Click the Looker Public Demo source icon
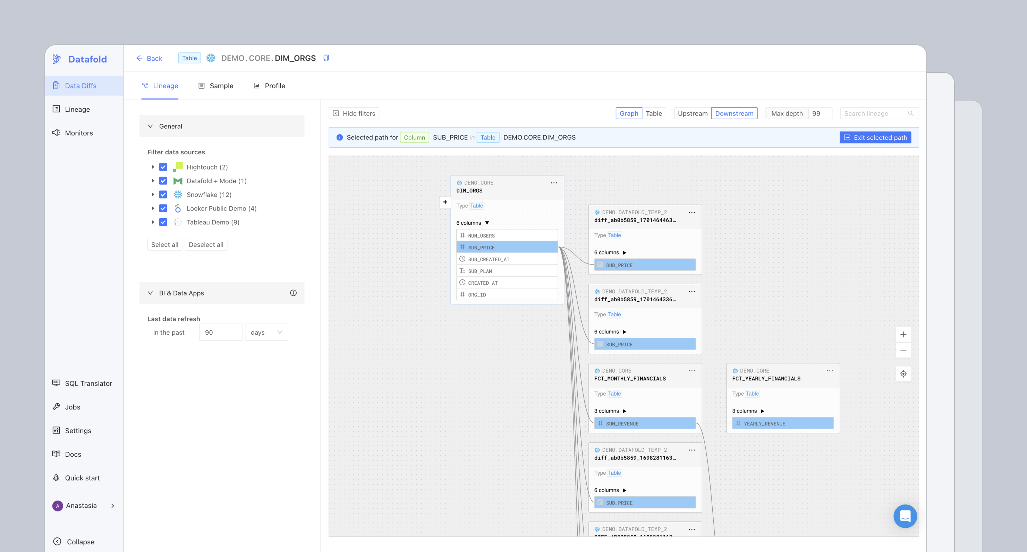1027x552 pixels. 178,208
